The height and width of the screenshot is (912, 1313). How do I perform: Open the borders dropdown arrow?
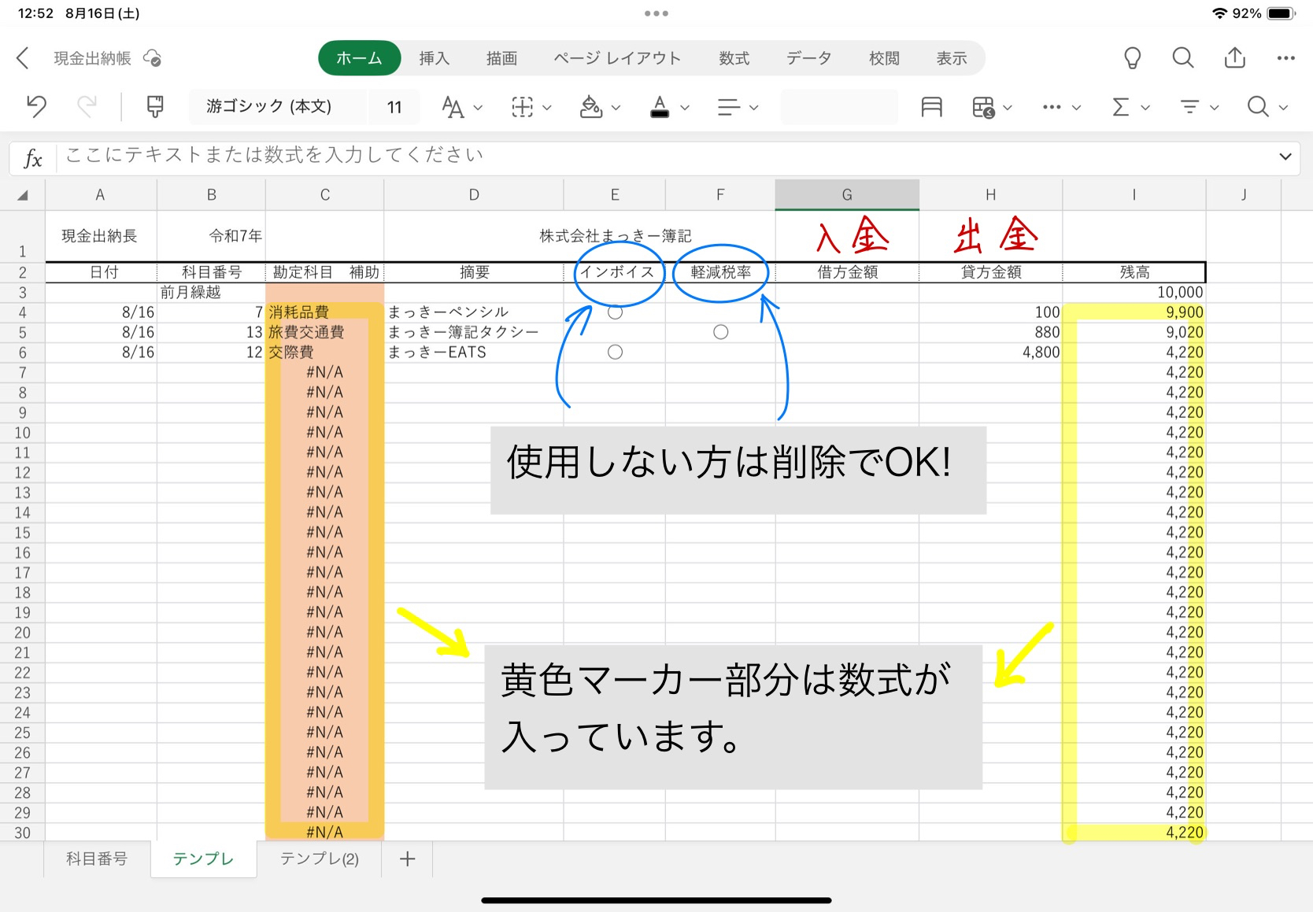(x=547, y=108)
